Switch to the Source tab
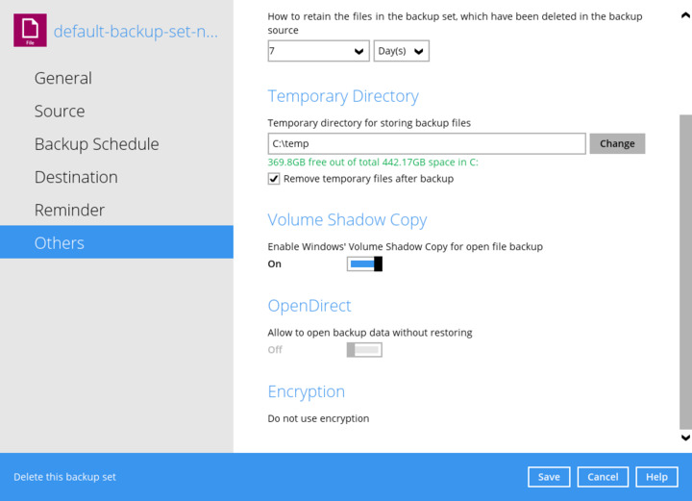Screen dimensions: 692x501 60,111
